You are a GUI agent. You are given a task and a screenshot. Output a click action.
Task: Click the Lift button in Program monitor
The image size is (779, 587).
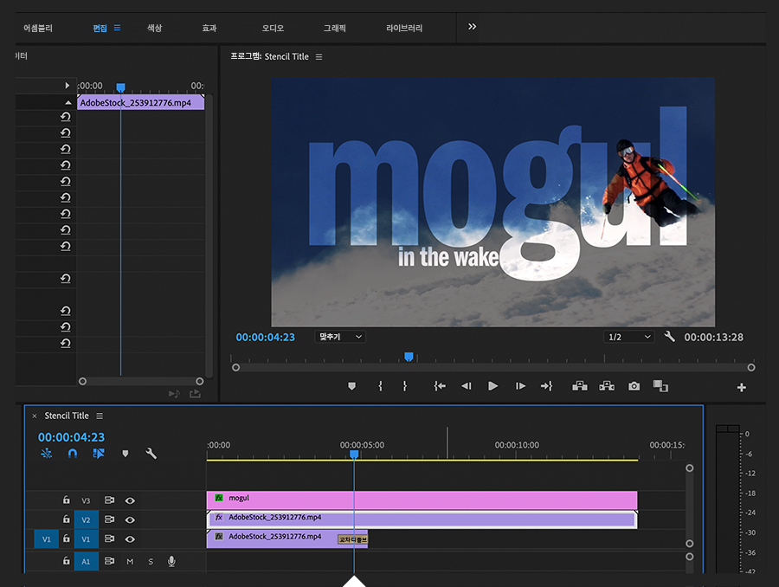[580, 386]
